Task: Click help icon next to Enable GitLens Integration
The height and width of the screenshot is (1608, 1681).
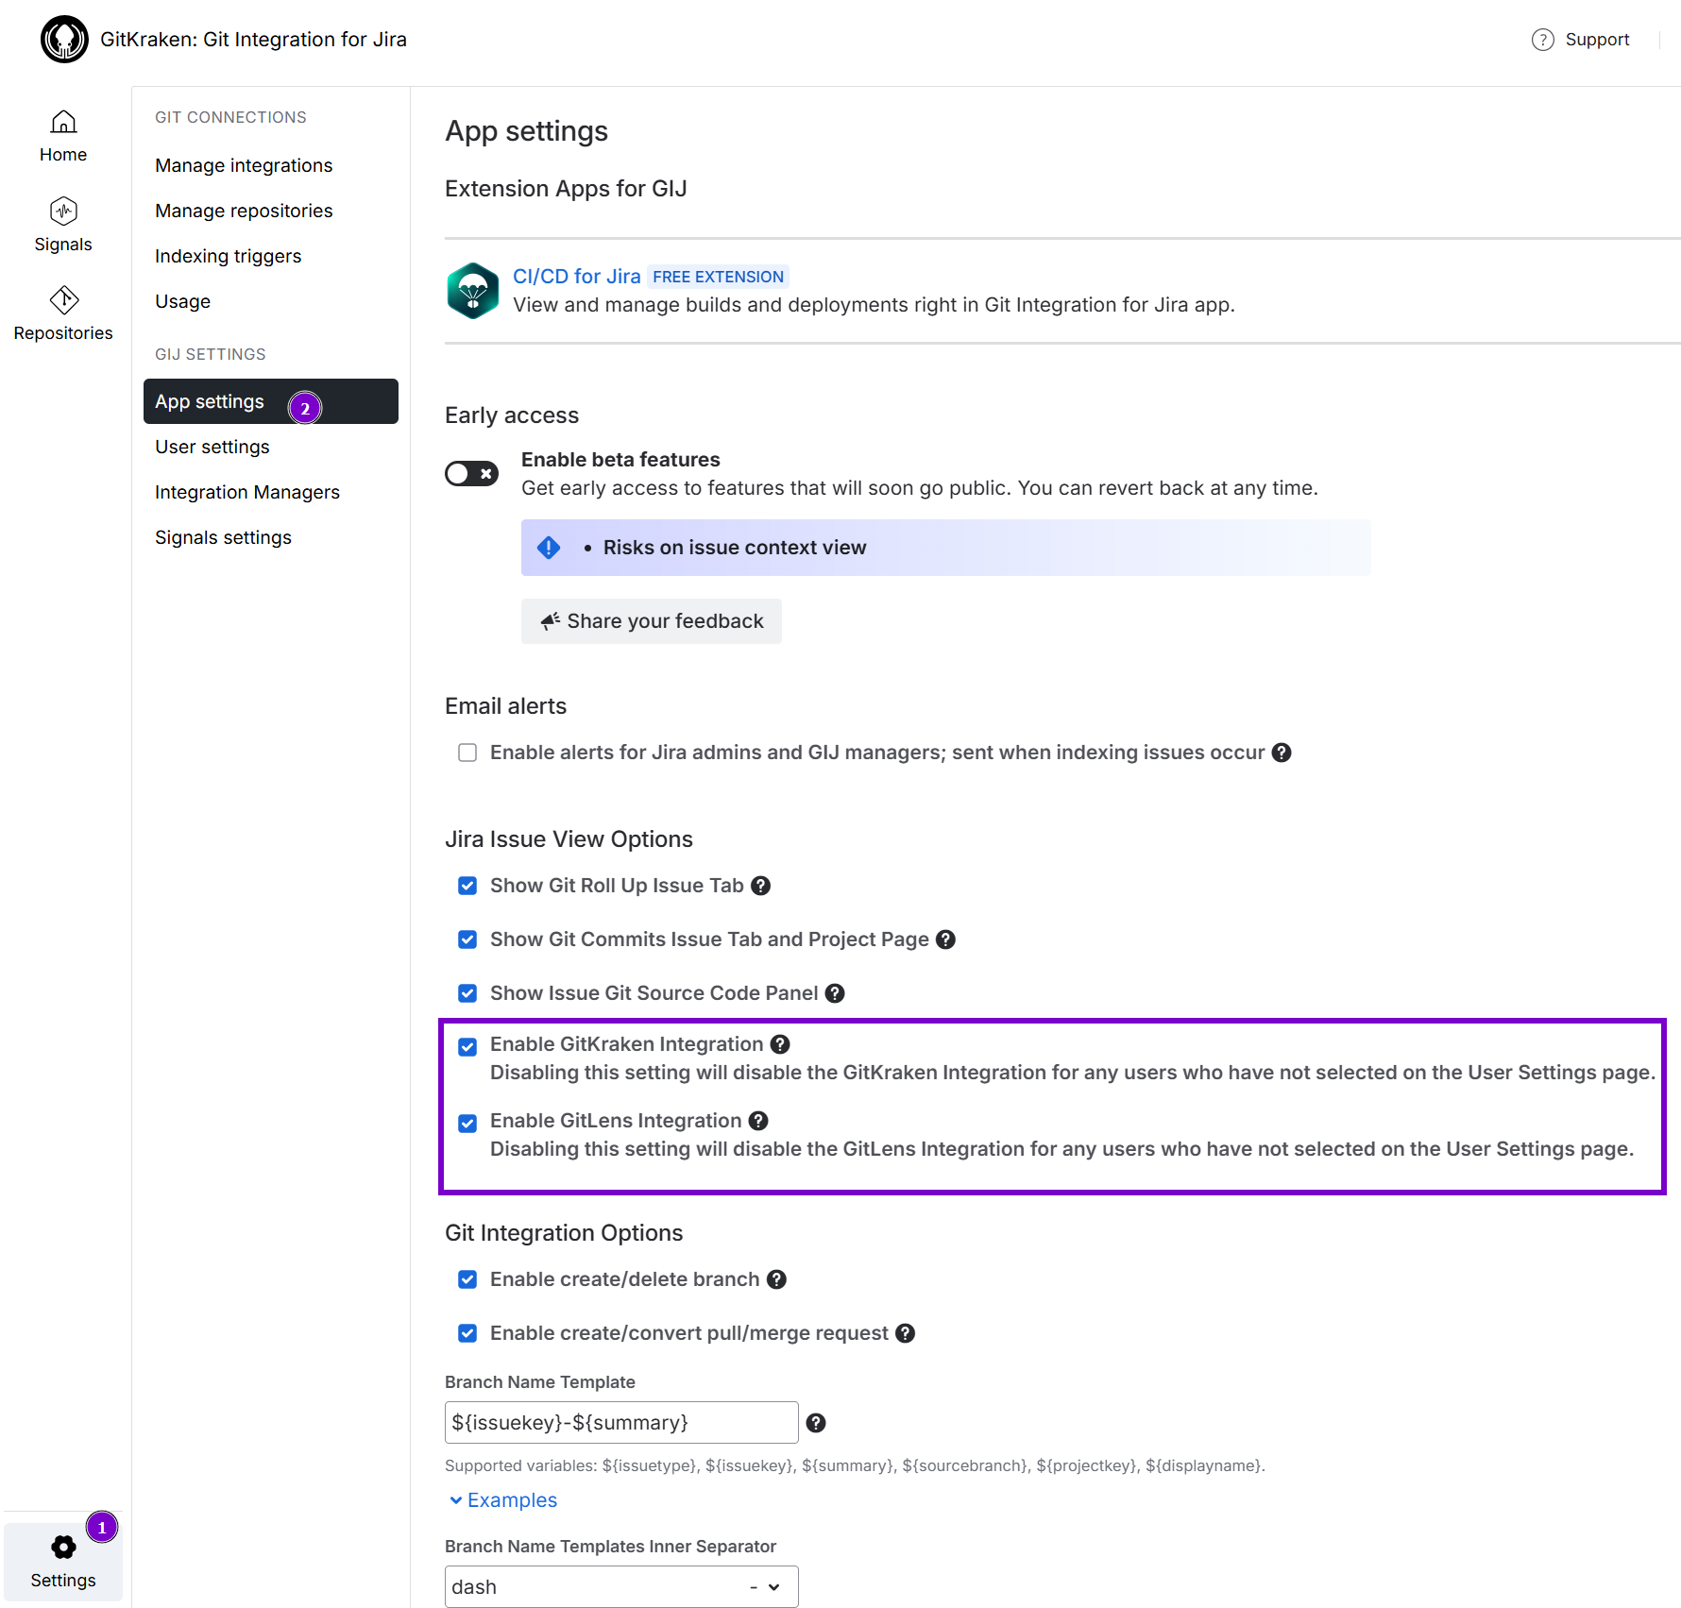Action: (x=758, y=1121)
